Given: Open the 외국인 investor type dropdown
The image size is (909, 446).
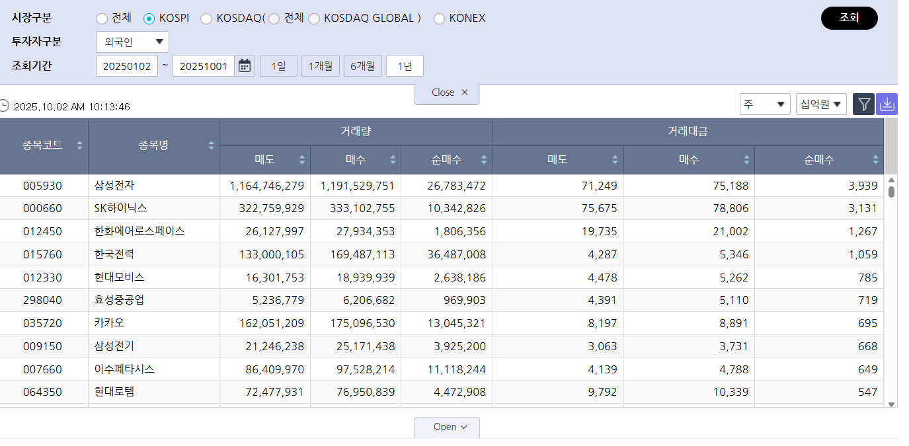Looking at the screenshot, I should pyautogui.click(x=132, y=42).
